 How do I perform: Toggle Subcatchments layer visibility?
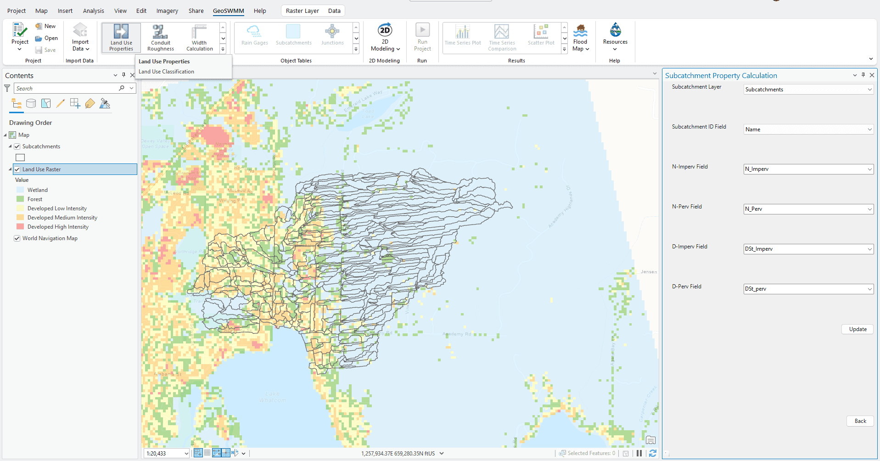tap(17, 146)
